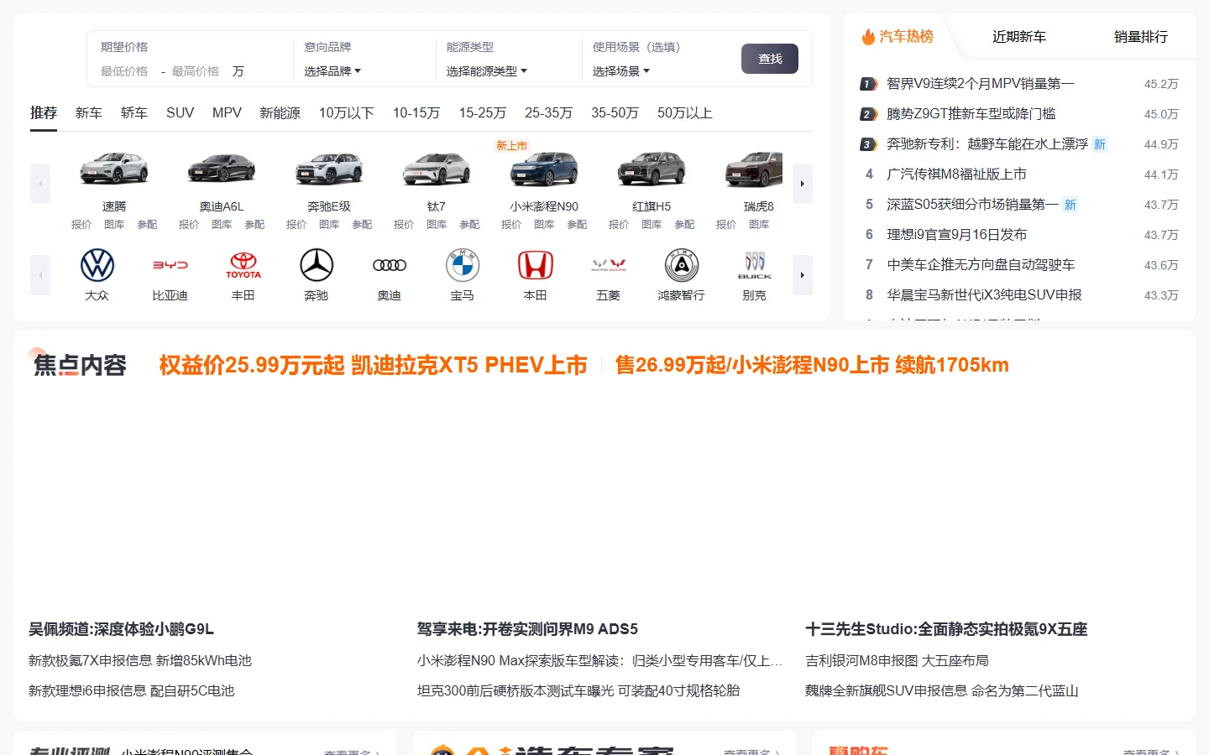Image resolution: width=1209 pixels, height=755 pixels.
Task: Open the 速腾 car thumbnail
Action: tap(114, 169)
